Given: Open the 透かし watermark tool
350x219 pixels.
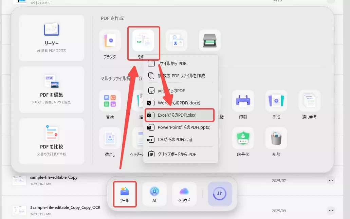Looking at the screenshot, I should [110, 138].
